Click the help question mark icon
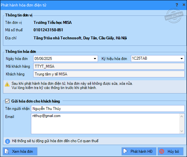Screen dimensions: 187x157 pos(177,5)
